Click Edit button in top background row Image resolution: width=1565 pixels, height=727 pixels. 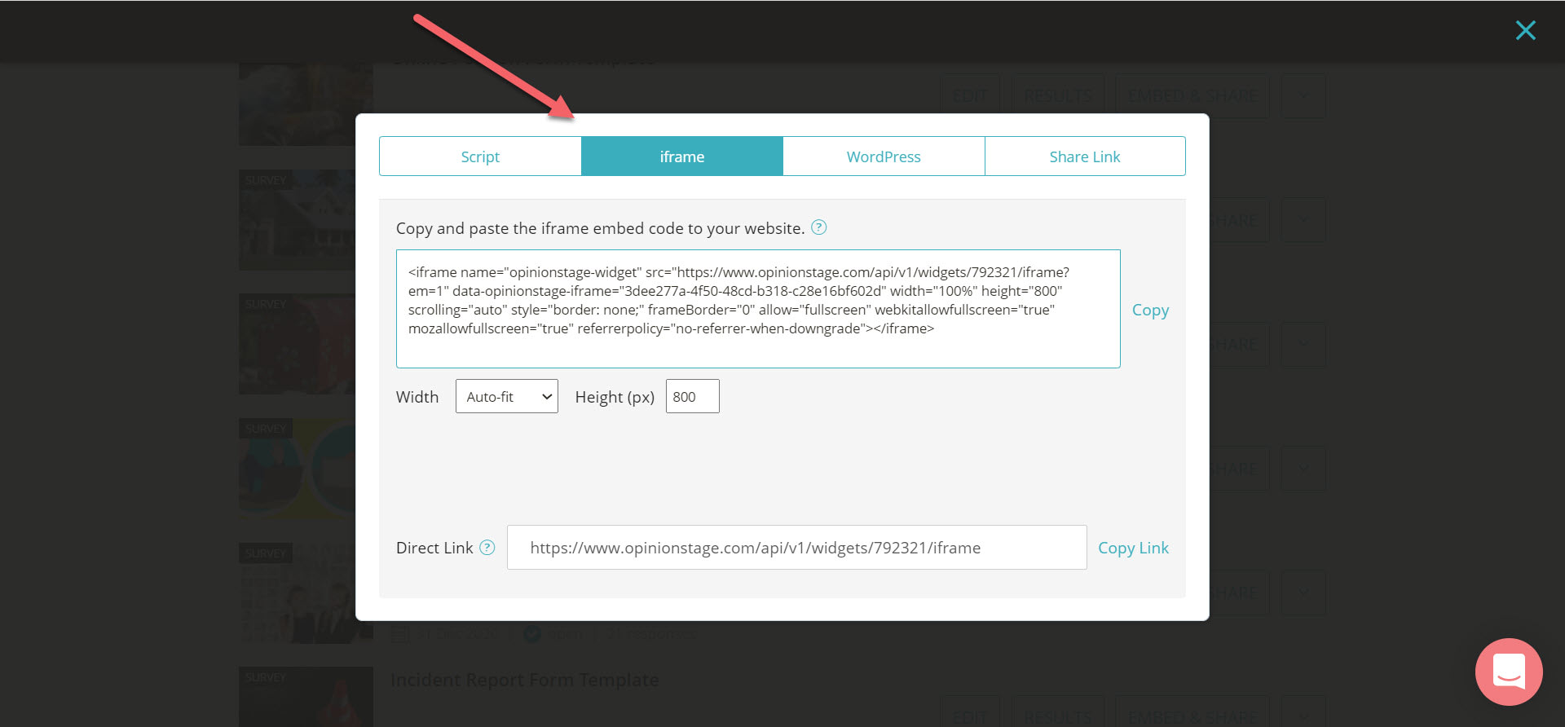pyautogui.click(x=970, y=96)
